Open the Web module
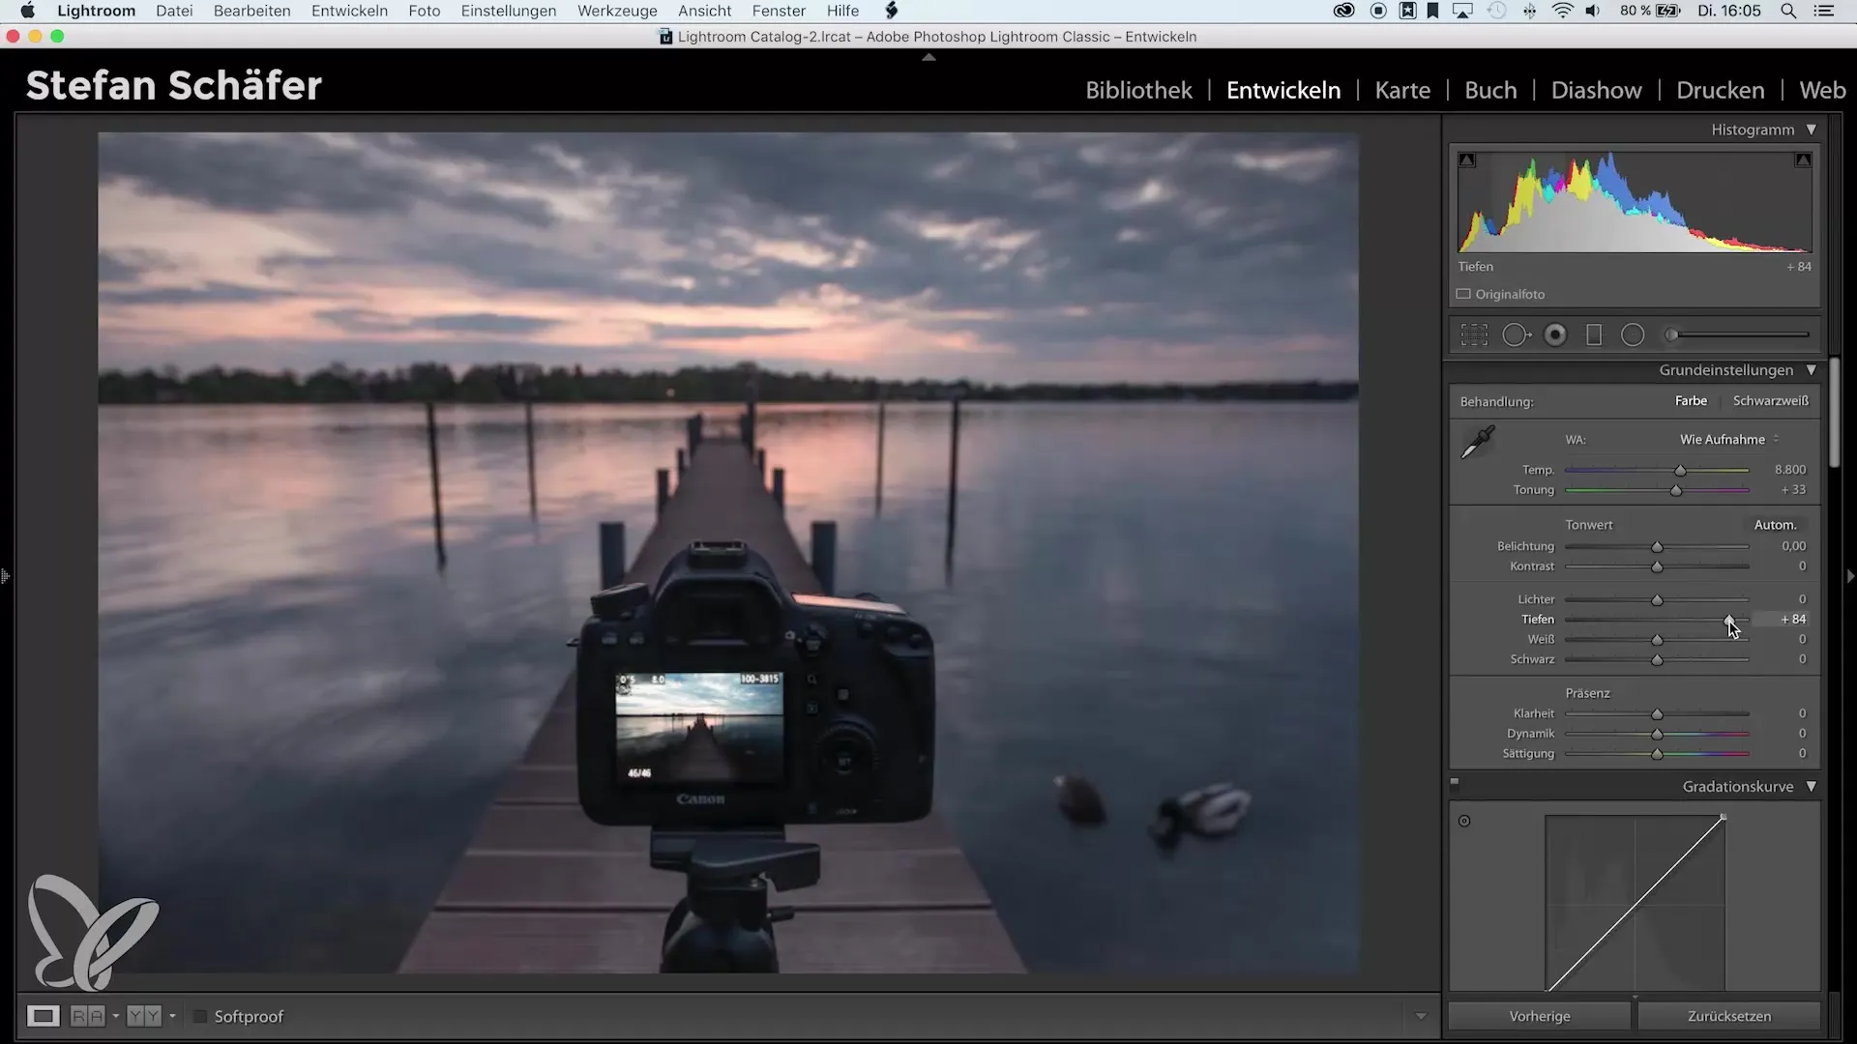Screen dimensions: 1857x1044 pos(1822,90)
